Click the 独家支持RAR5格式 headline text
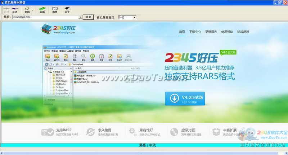Image resolution: width=288 pixels, height=155 pixels. (x=200, y=76)
